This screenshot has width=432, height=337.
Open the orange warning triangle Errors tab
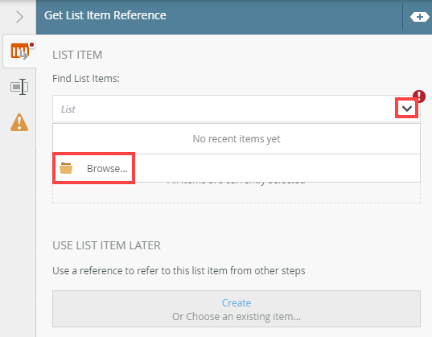19,122
